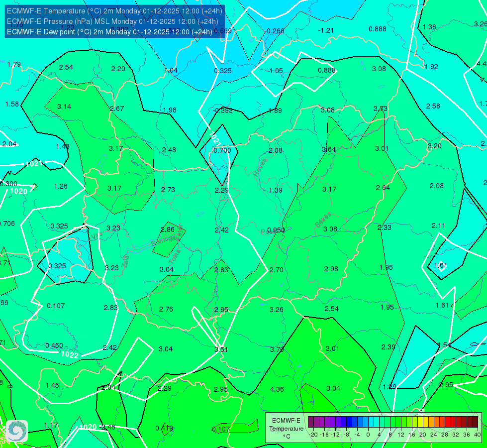Click the -1.05 dew point value
The image size is (487, 448).
pos(275,71)
